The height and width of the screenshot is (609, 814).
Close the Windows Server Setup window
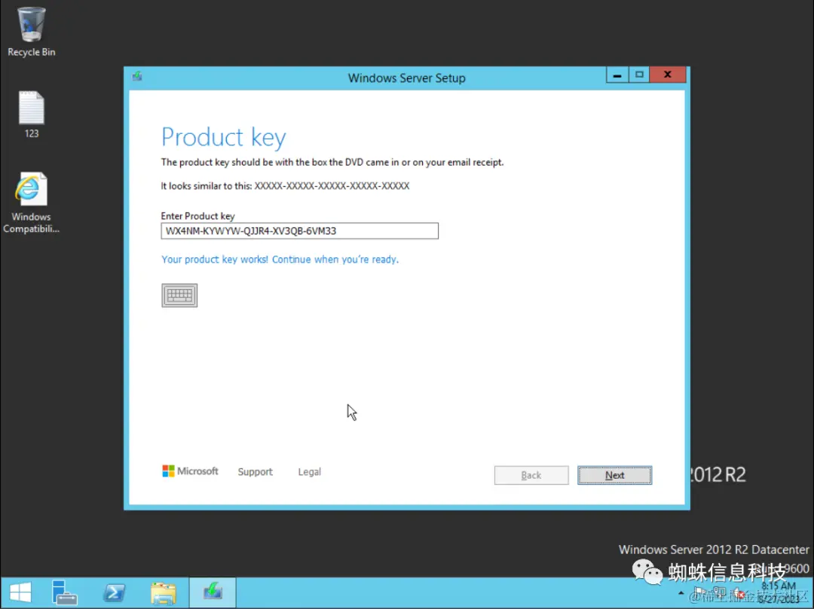click(x=668, y=75)
